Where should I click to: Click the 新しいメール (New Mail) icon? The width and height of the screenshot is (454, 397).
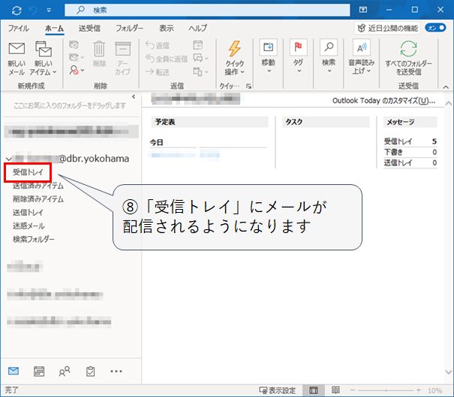(17, 50)
